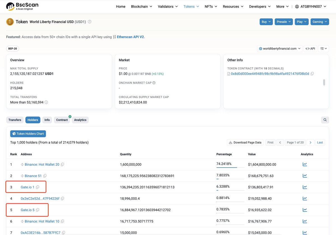The height and width of the screenshot is (235, 336).
Task: Open the Binance 51 address link
Action: click(33, 176)
